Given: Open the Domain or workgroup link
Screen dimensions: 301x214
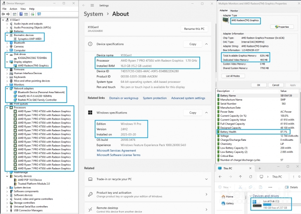Looking at the screenshot, I should tap(124, 98).
